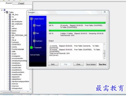Click the Save Session button
Screen dimensions: 126x96
91,64
